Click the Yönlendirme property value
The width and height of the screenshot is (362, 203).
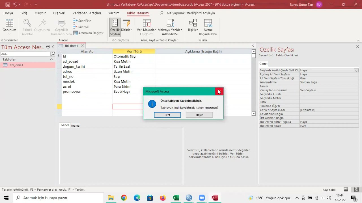coord(329,82)
